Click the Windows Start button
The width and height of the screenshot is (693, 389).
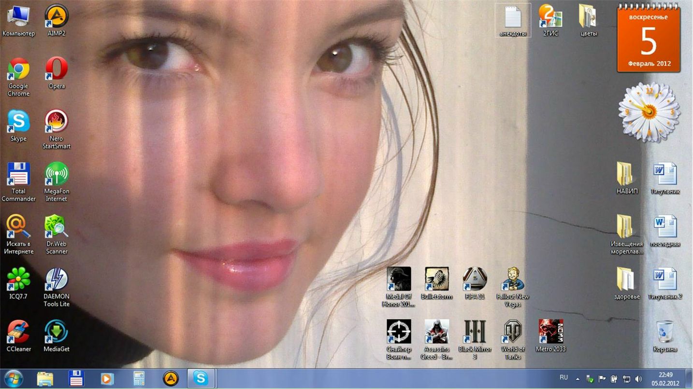point(13,378)
